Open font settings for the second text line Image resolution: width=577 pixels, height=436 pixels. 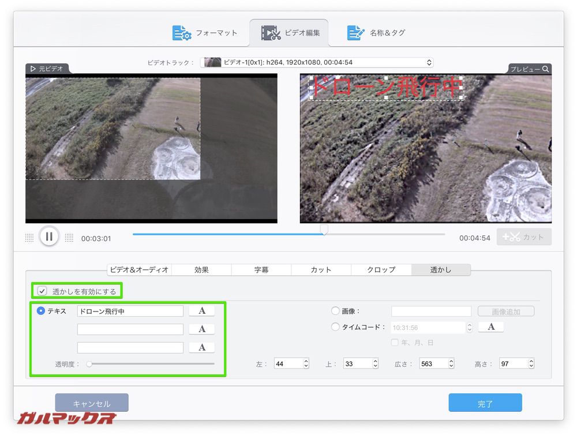click(x=201, y=329)
